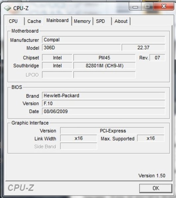The height and width of the screenshot is (198, 176).
Task: Click the BIOS Version F.10 field
Action: coord(103,103)
